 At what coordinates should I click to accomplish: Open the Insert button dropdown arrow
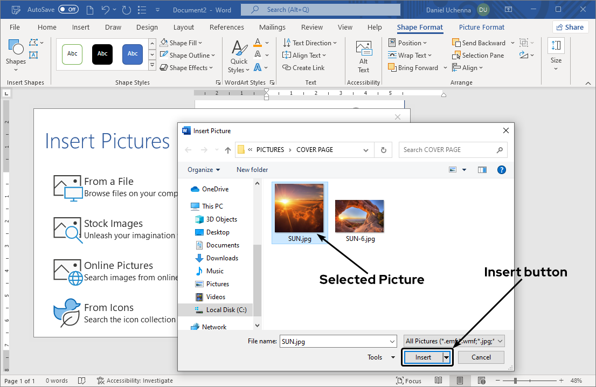447,357
